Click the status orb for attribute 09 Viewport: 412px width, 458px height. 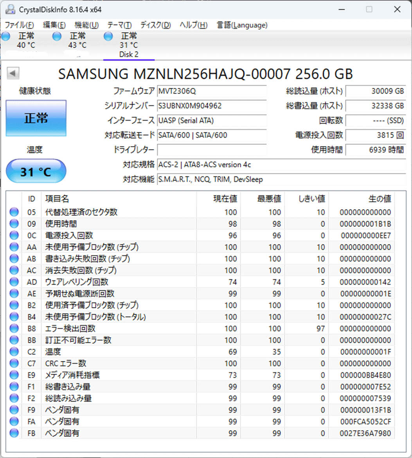pos(14,223)
